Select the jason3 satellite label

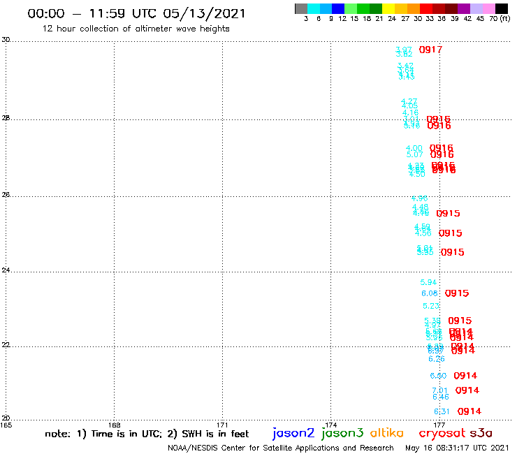342,433
